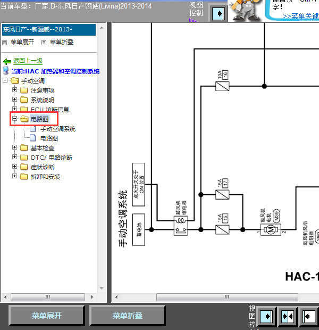
Task: Click the 手动空调系统 document icon
Action: [x=33, y=129]
